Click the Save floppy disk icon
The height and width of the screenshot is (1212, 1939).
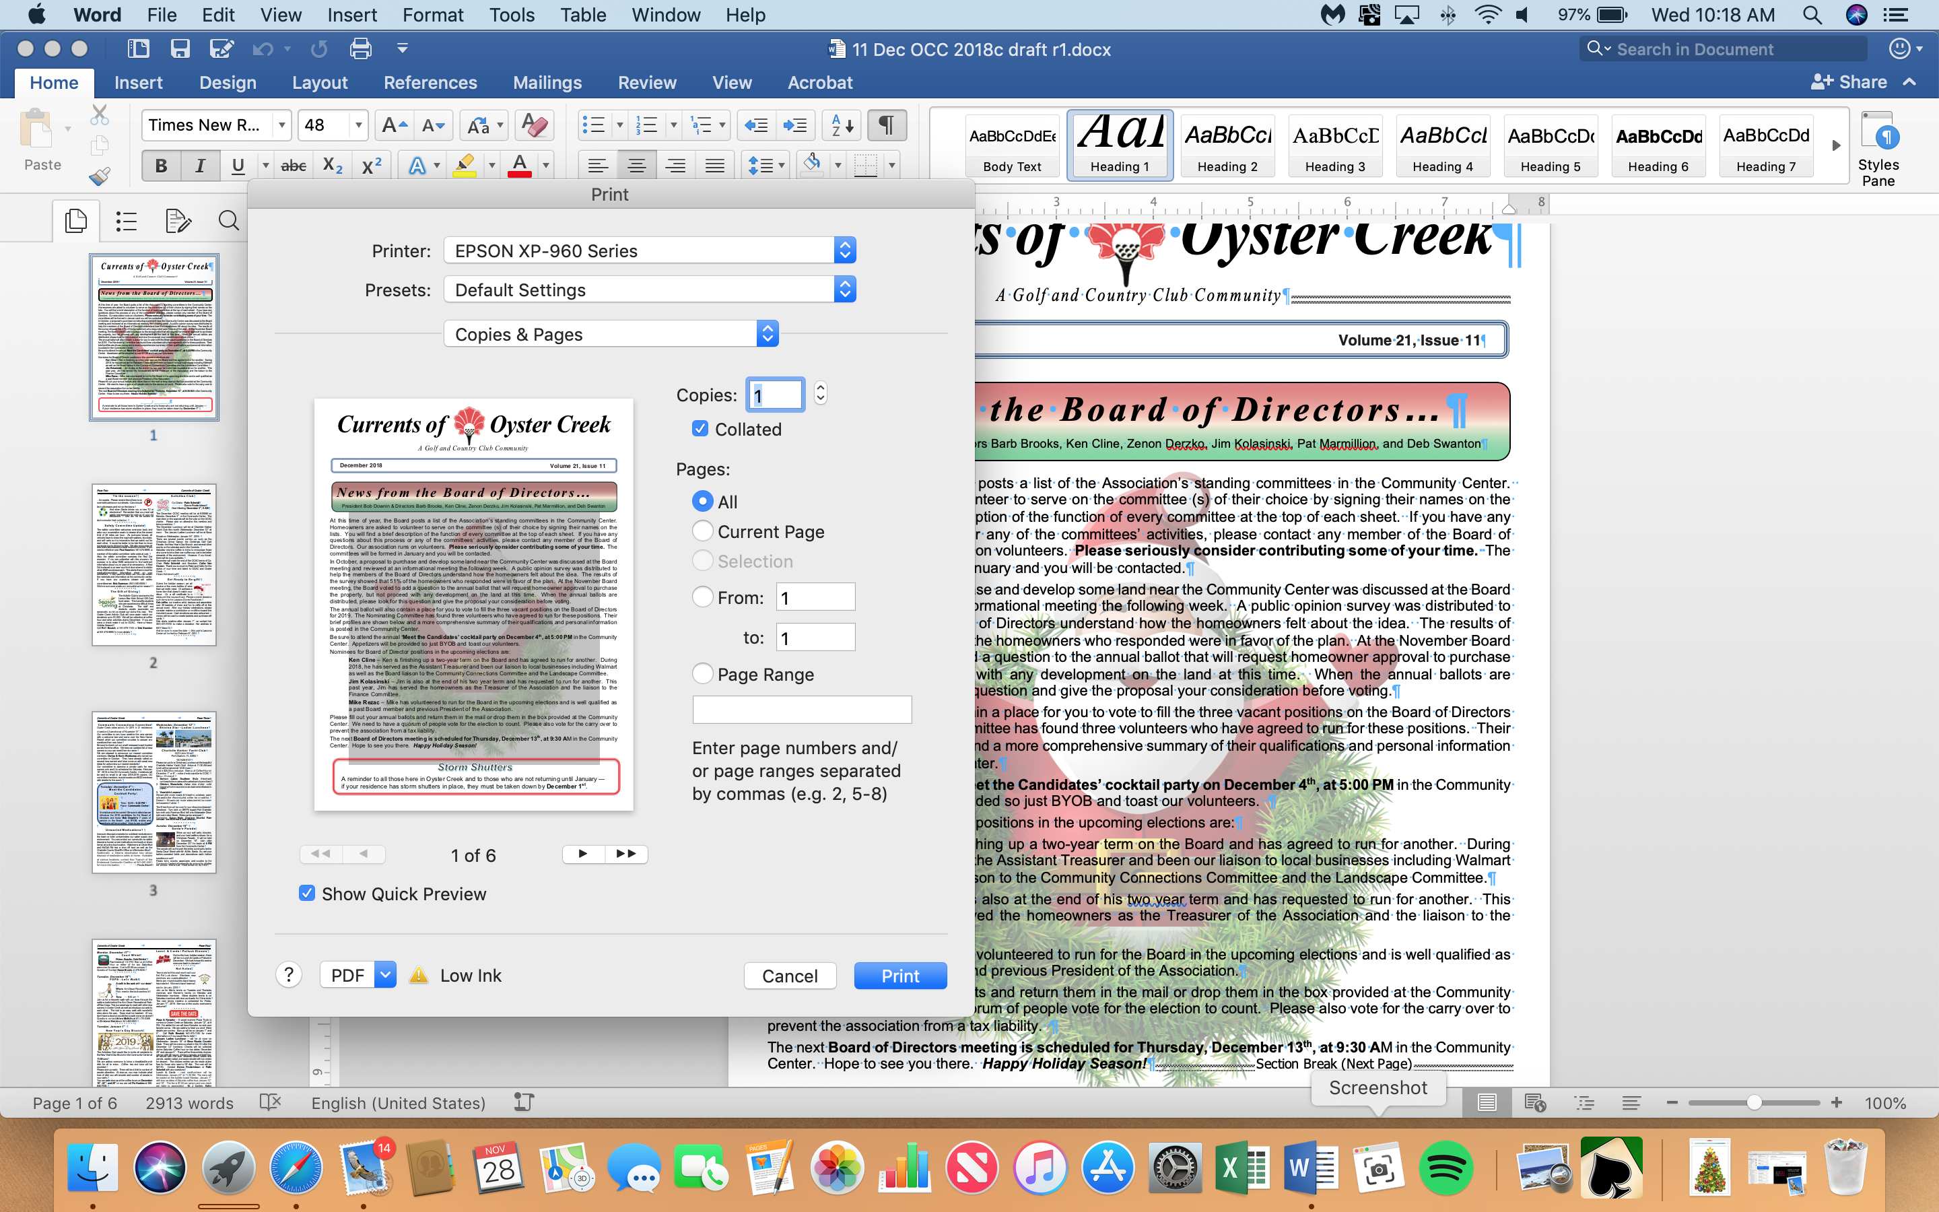180,49
